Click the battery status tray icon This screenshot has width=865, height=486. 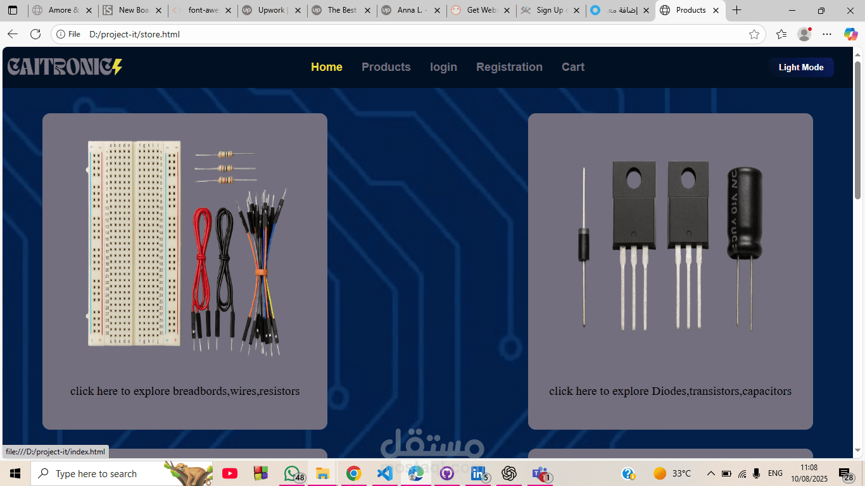(726, 473)
